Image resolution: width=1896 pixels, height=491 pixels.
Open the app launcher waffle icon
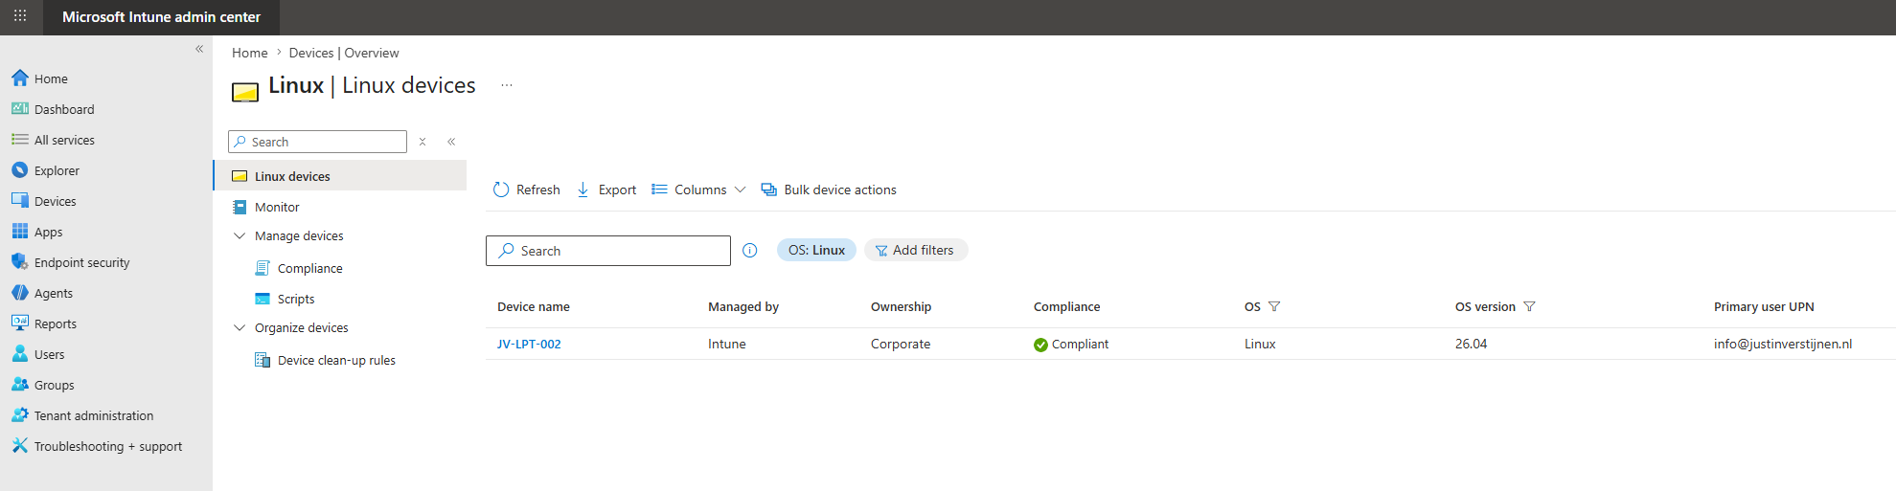[20, 16]
